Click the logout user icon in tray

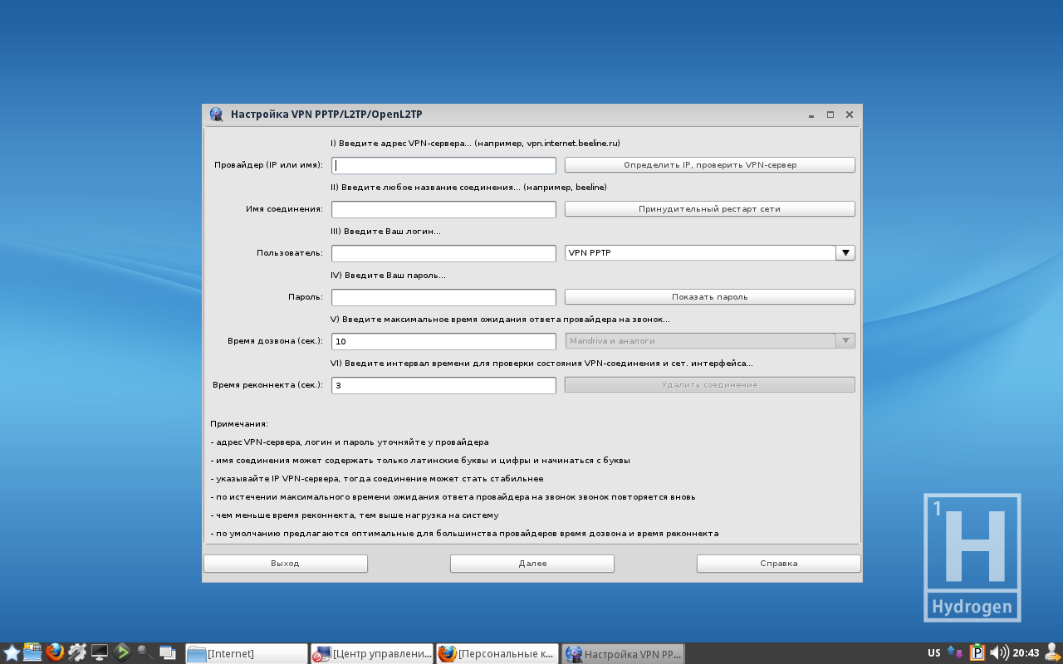click(1053, 652)
